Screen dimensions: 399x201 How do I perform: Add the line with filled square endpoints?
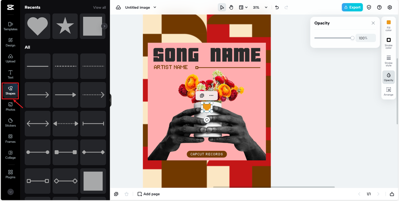pos(65,152)
